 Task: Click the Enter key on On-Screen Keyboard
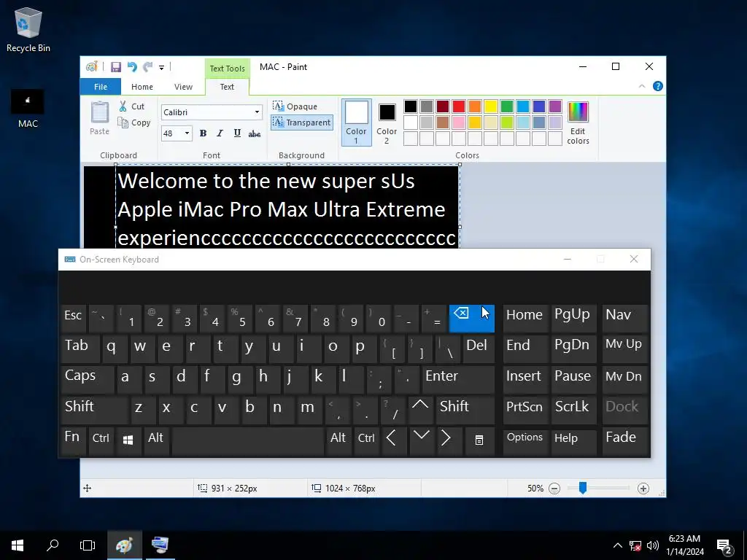click(458, 379)
